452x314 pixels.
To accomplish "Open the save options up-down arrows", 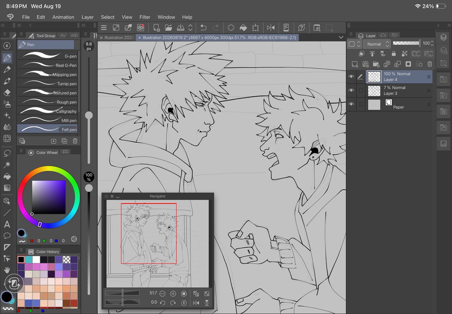I will point(190,27).
